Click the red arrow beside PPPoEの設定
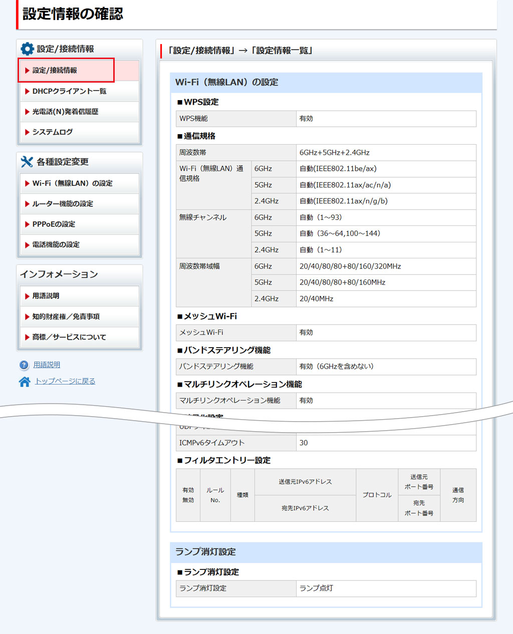 27,224
